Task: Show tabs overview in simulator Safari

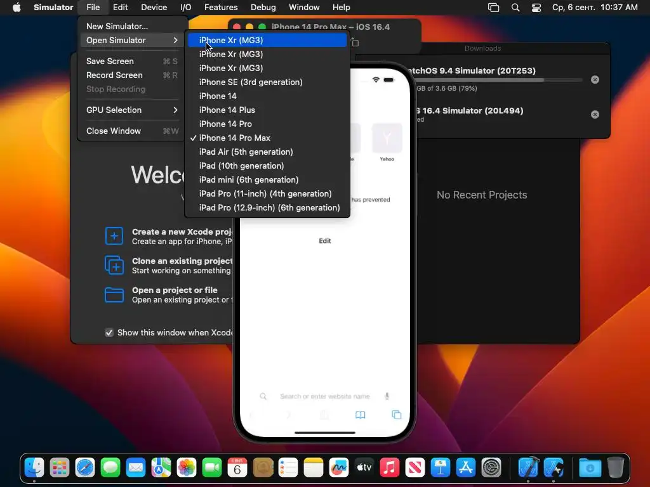Action: tap(396, 415)
